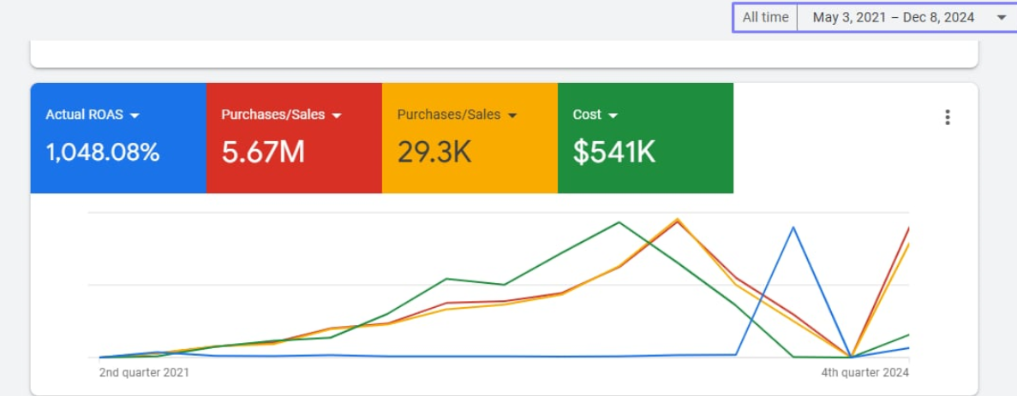1017x396 pixels.
Task: Click the Cost metric label
Action: point(587,115)
